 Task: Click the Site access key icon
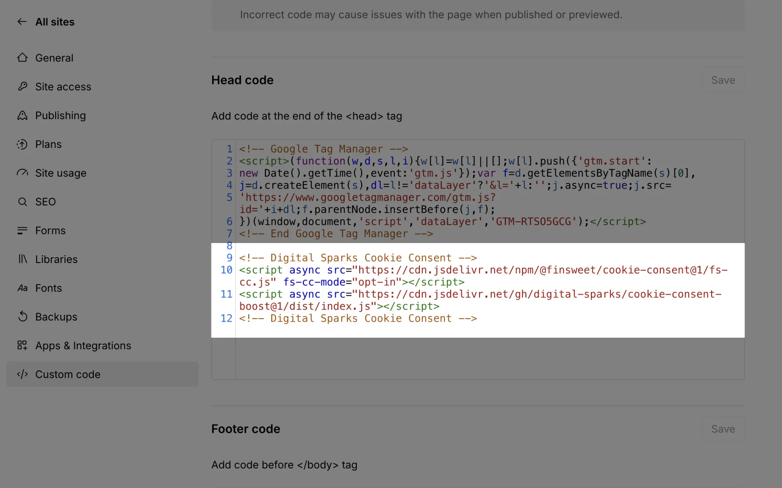pos(22,86)
